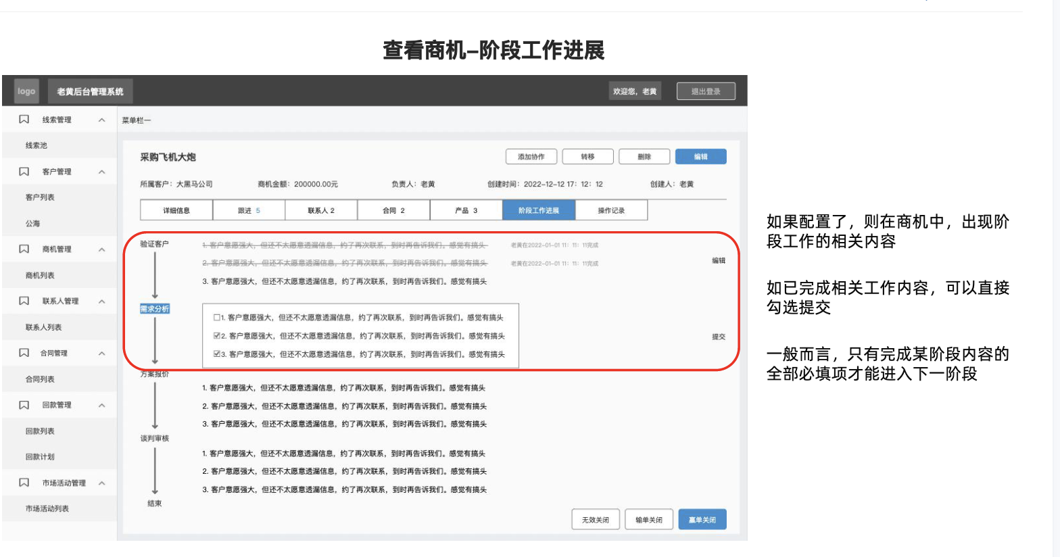The height and width of the screenshot is (557, 1060).
Task: Select the 结束 stage label
Action: click(x=155, y=503)
